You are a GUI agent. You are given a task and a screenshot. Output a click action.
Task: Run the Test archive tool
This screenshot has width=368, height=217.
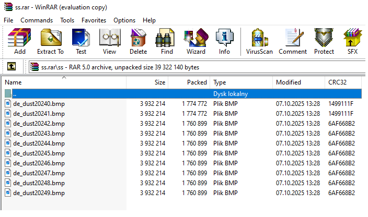click(x=81, y=41)
